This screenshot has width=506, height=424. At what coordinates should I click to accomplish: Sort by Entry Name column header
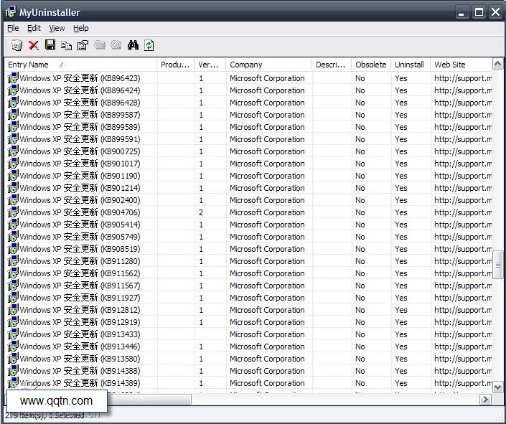click(80, 65)
